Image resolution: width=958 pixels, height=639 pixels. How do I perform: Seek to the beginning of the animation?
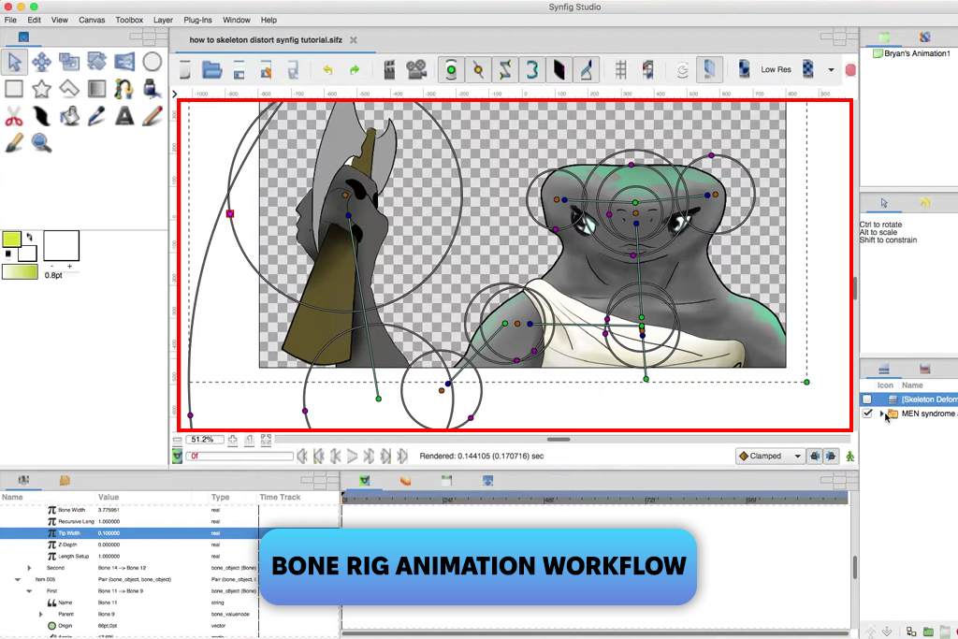point(302,456)
